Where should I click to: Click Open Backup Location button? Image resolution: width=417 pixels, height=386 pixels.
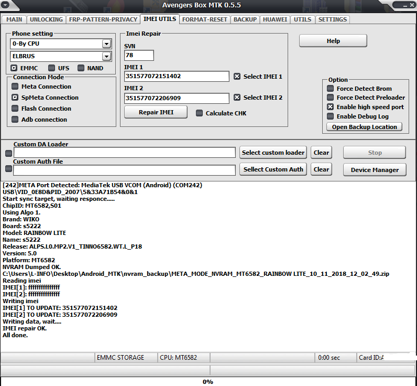tap(364, 127)
